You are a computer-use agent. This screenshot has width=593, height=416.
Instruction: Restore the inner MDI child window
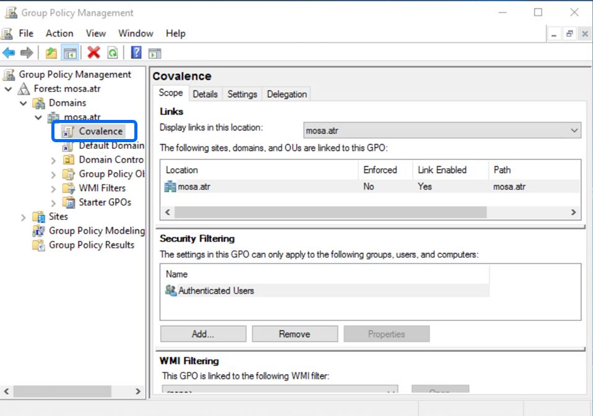(x=569, y=34)
